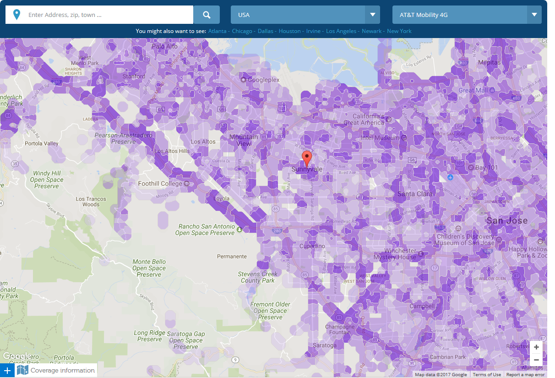This screenshot has width=555, height=378.
Task: Click the Googleplex map place marker
Action: (244, 80)
